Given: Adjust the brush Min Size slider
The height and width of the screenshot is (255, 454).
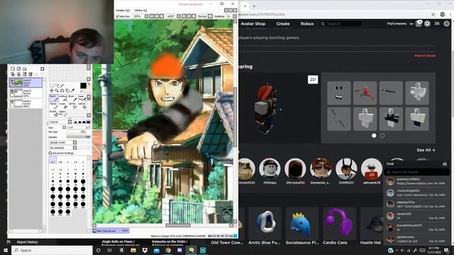Looking at the screenshot, I should [76, 132].
